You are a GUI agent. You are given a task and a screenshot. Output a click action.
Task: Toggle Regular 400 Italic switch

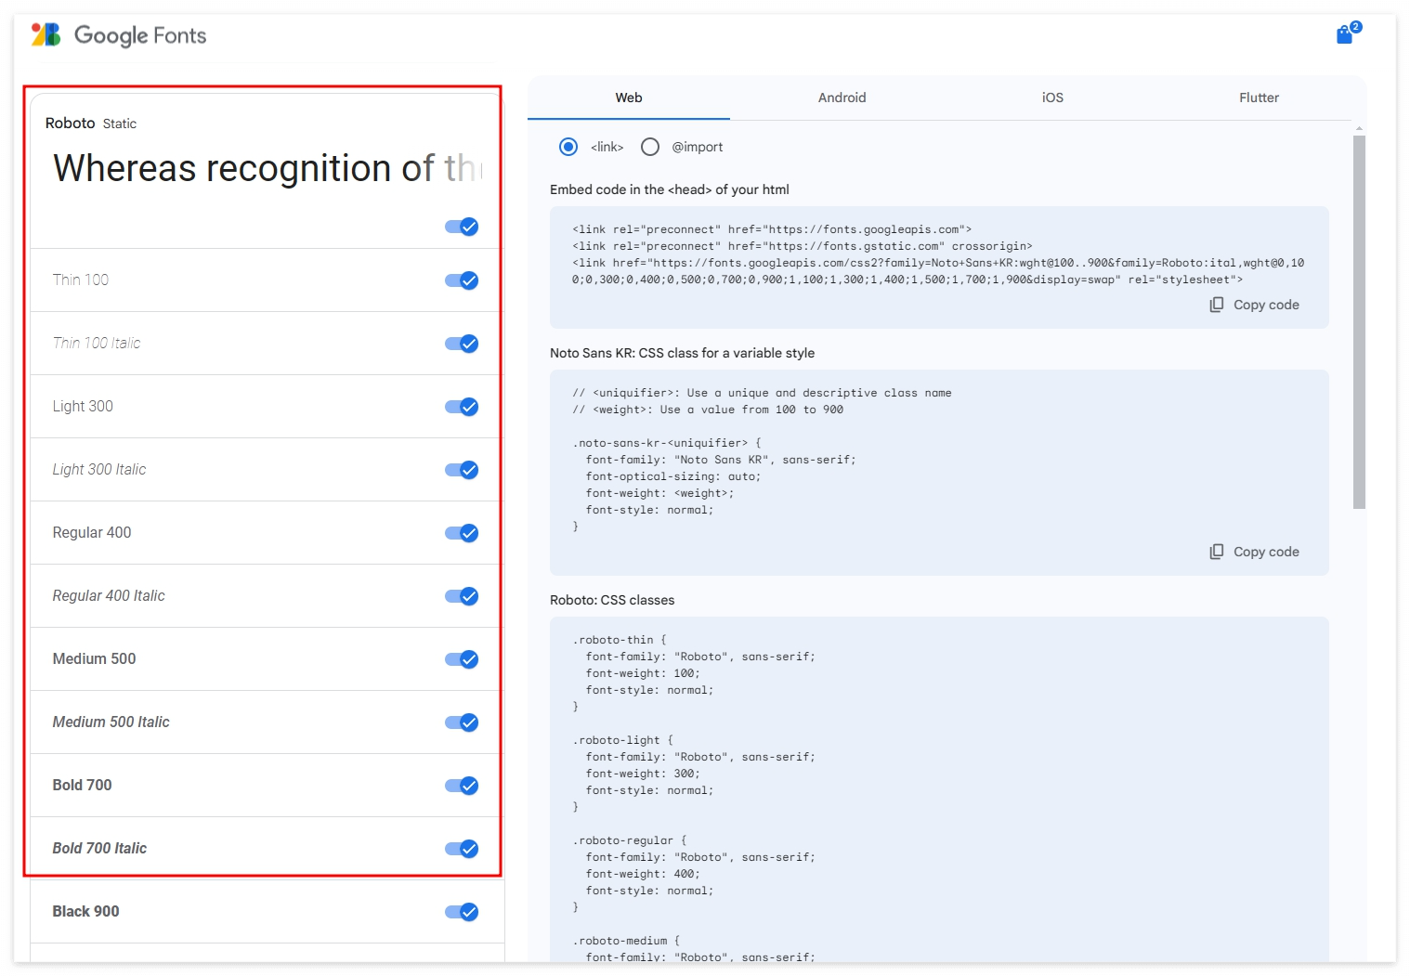(462, 596)
